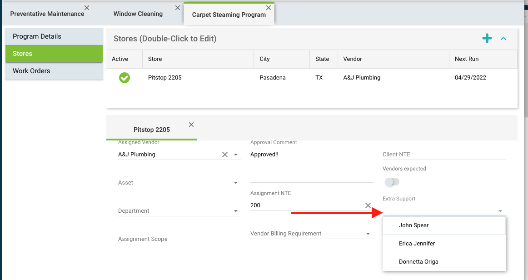Select Donnetta Origa from the dropdown list
Viewport: 528px width, 280px height.
pyautogui.click(x=418, y=261)
